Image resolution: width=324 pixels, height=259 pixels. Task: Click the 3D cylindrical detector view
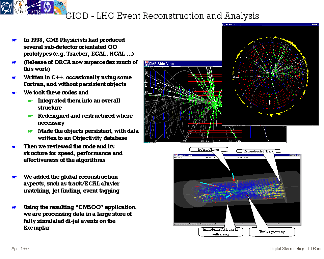237,190
